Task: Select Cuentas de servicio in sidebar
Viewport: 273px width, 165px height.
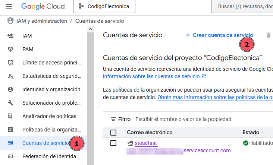Action: (x=44, y=143)
